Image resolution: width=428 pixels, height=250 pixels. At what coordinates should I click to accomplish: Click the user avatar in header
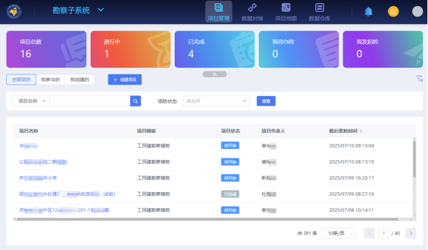coord(418,11)
